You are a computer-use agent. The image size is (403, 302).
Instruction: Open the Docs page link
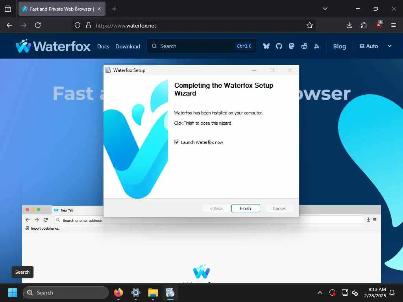tap(103, 46)
